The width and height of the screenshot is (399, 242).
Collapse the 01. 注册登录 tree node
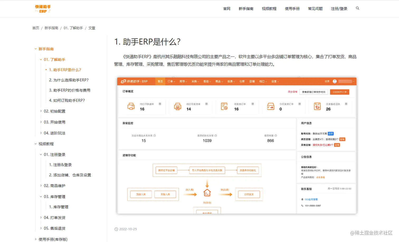click(41, 154)
